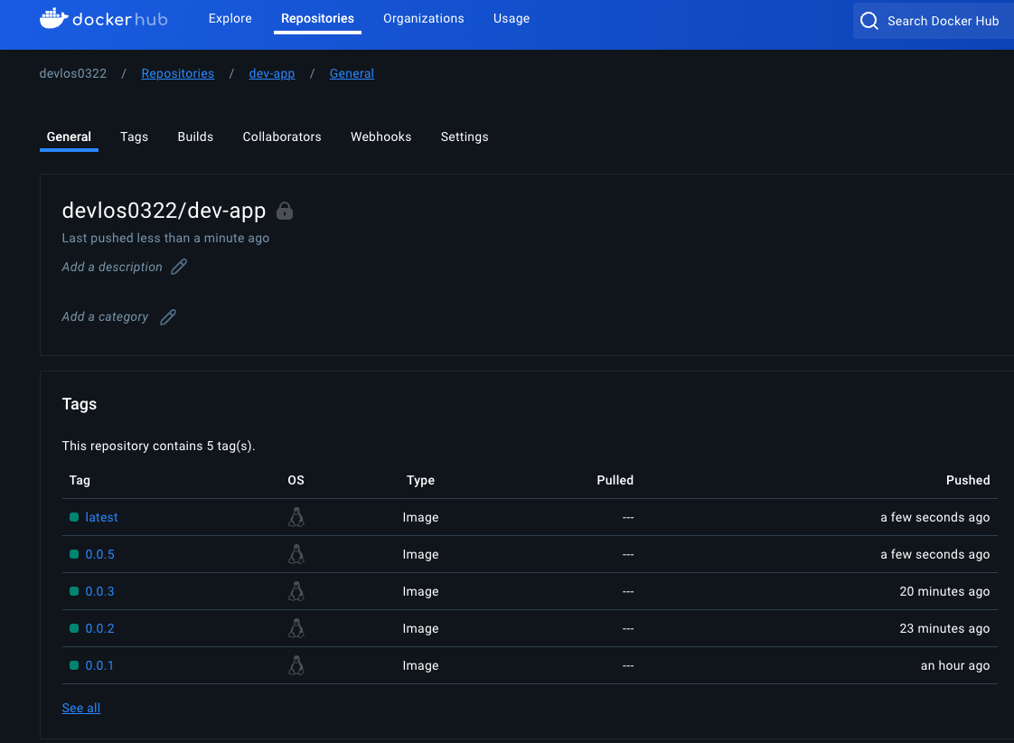Click the Pulled column header
The height and width of the screenshot is (743, 1014).
(615, 481)
